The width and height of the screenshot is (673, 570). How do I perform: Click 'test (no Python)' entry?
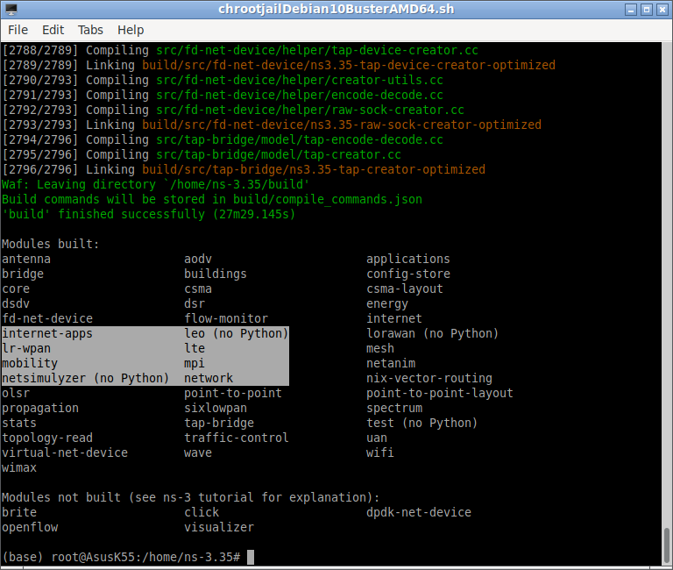422,423
